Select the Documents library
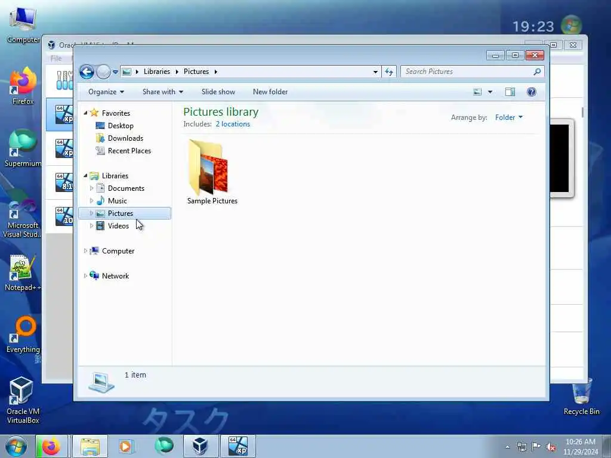611x458 pixels. (126, 188)
